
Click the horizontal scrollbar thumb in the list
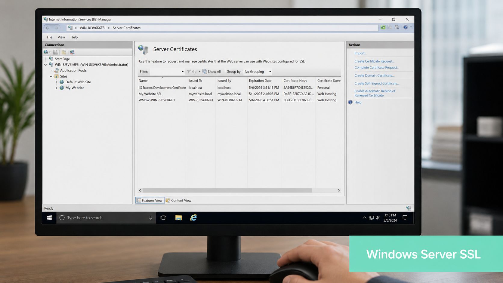coord(227,190)
